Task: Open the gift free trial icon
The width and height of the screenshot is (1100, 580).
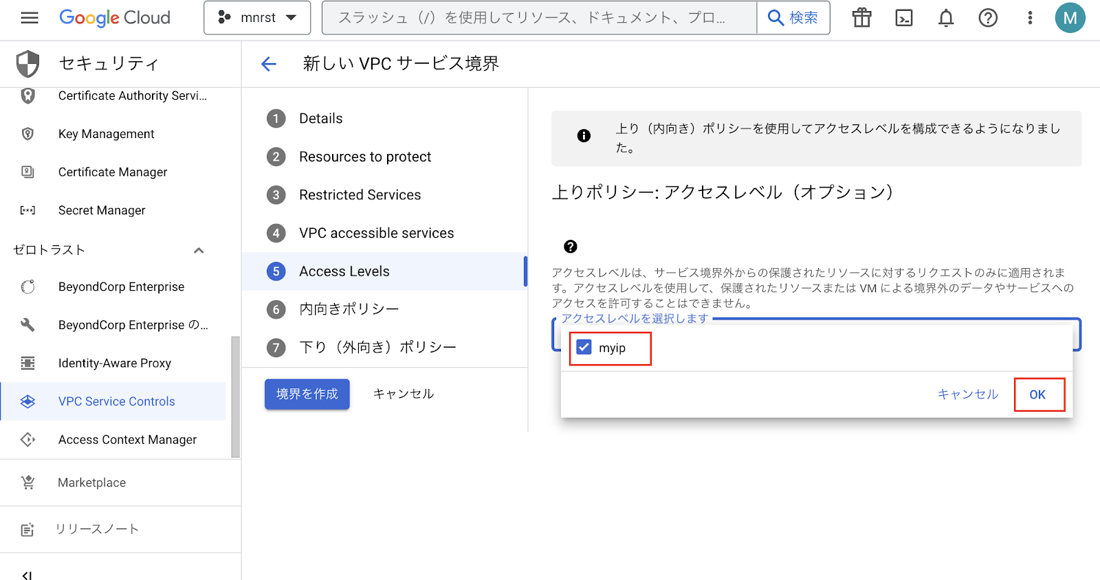Action: 861,18
